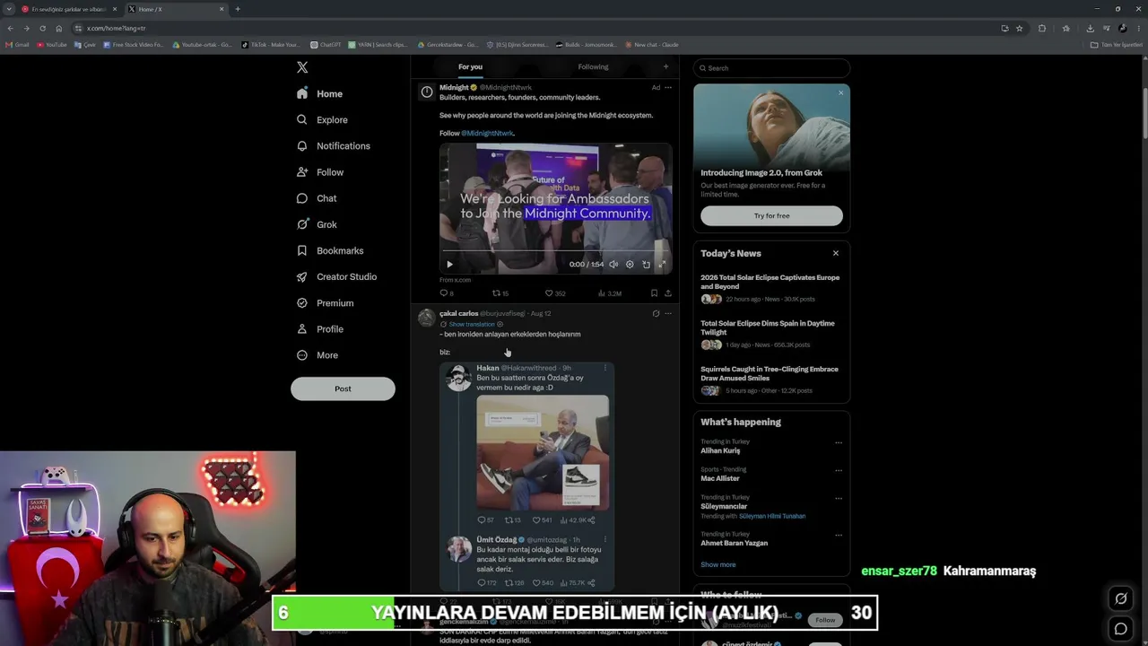
Task: Play the Midnight ad video
Action: [x=449, y=265]
